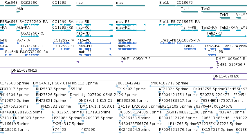Click the 374458 EST label
Image resolution: width=247 pixels, height=134 pixels.
coord(60,130)
